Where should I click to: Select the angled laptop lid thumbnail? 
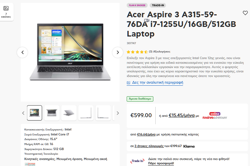tap(69, 113)
